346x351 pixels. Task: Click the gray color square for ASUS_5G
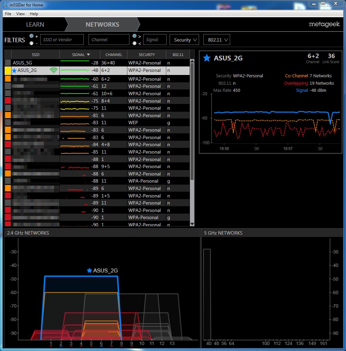pos(8,63)
